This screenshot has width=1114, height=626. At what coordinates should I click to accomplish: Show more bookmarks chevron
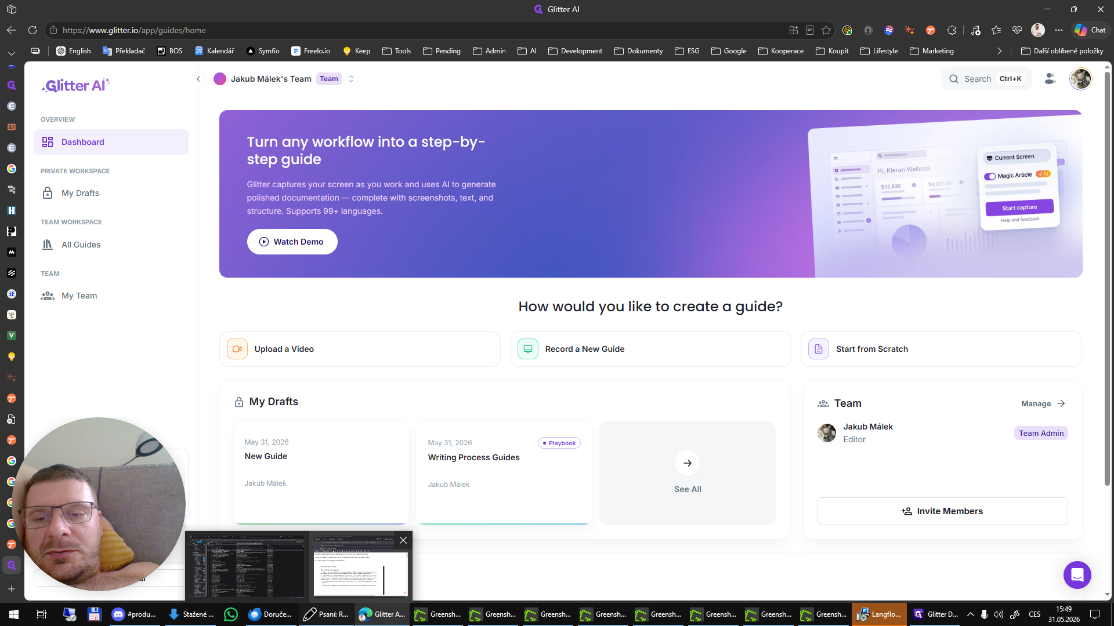pos(999,51)
